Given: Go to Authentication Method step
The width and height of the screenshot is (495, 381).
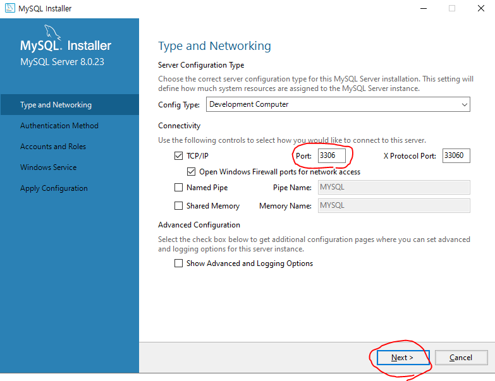Looking at the screenshot, I should click(59, 126).
